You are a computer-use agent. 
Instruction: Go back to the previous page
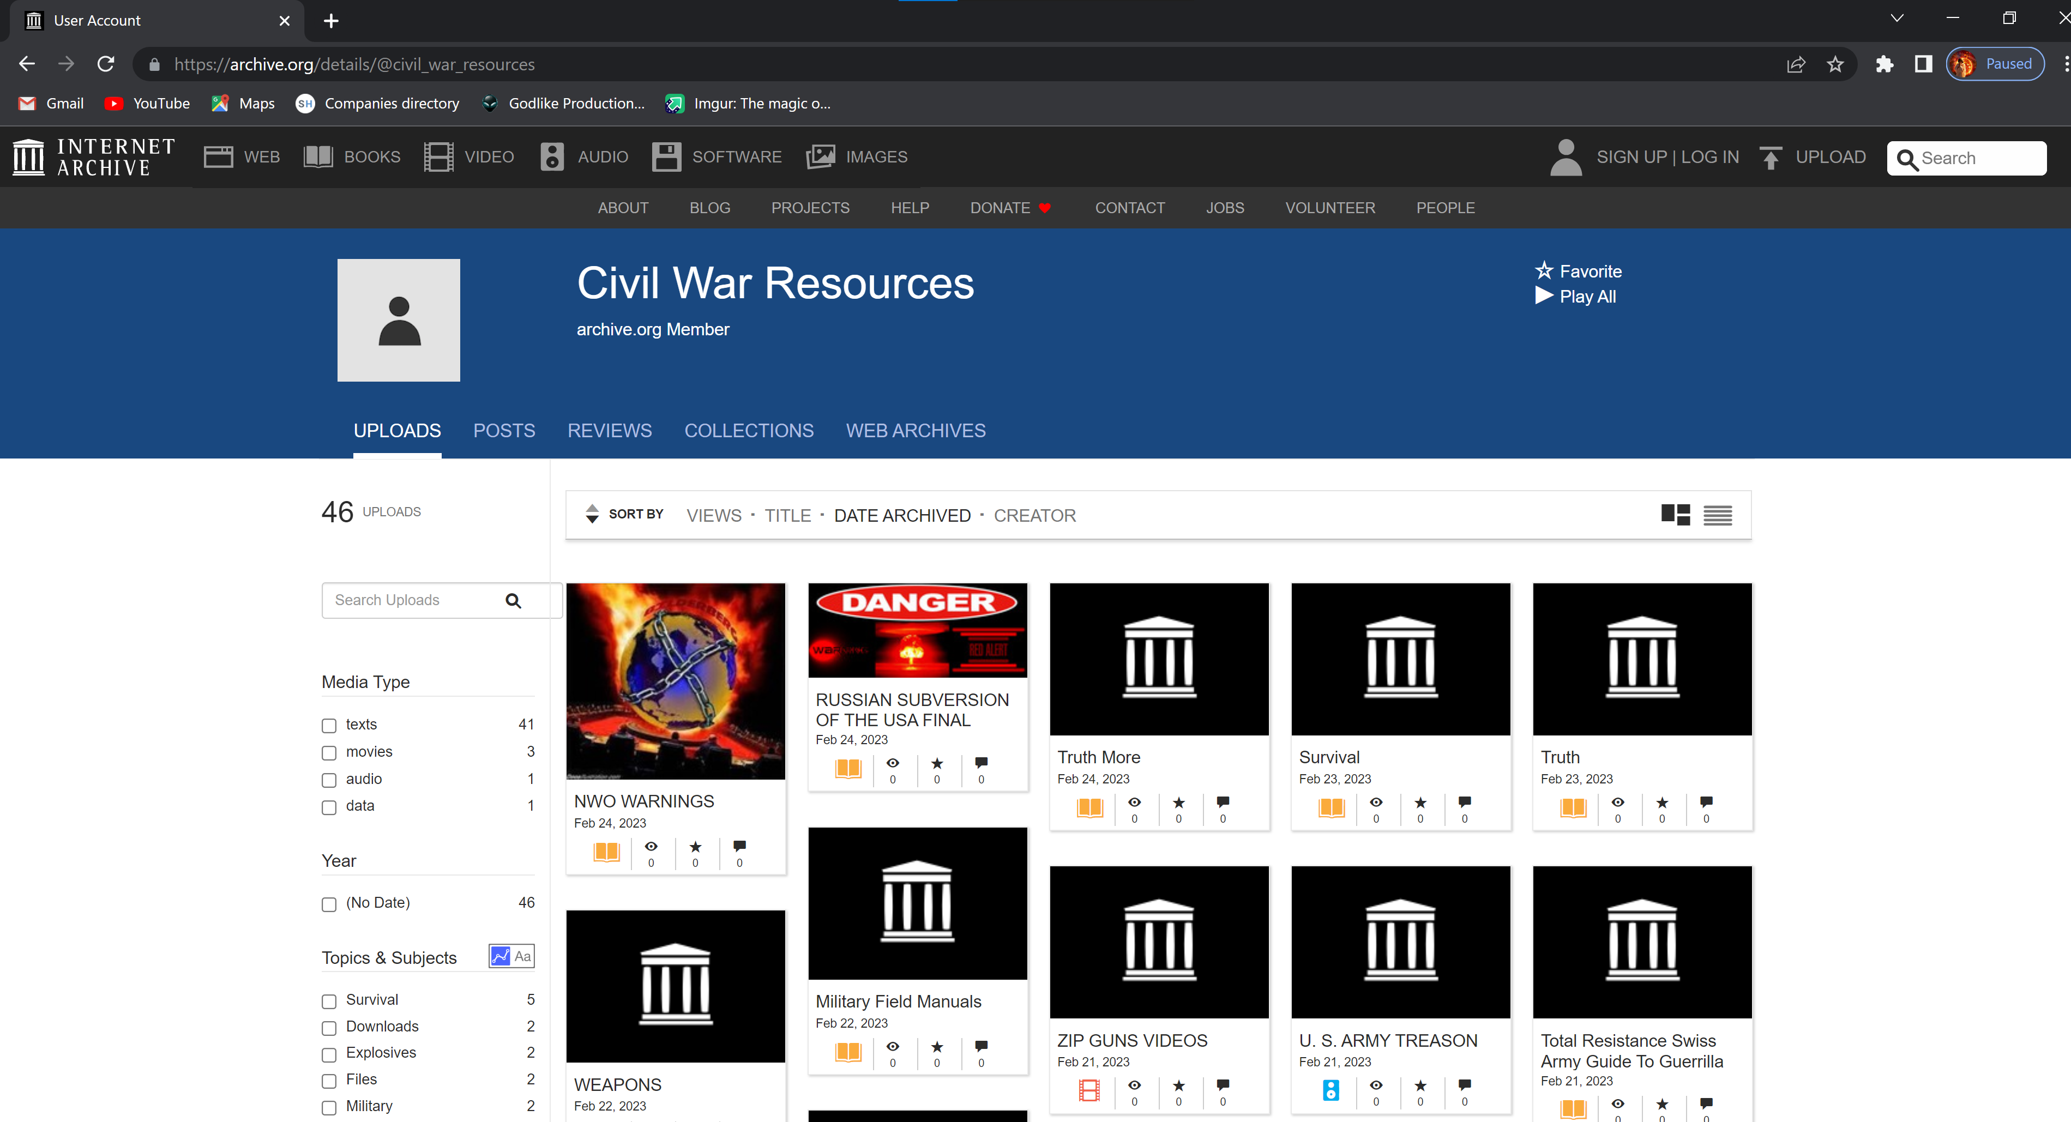coord(27,64)
